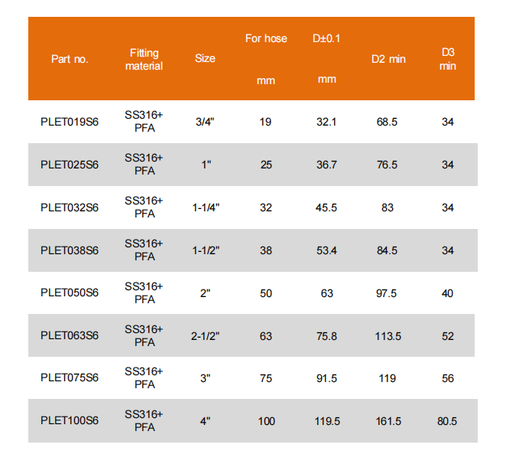Viewport: 506px width, 464px height.
Task: Select the For hose column header
Action: coord(266,38)
